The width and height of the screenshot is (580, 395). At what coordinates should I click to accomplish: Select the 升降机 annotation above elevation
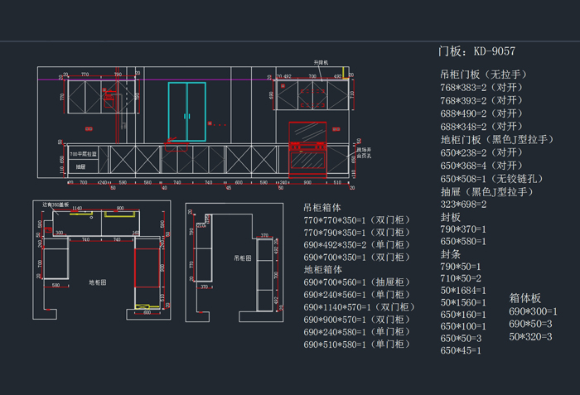321,62
